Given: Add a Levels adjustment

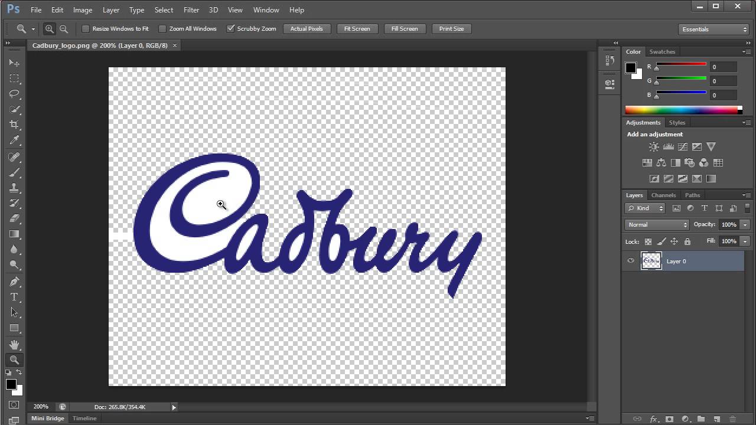Looking at the screenshot, I should [x=668, y=147].
